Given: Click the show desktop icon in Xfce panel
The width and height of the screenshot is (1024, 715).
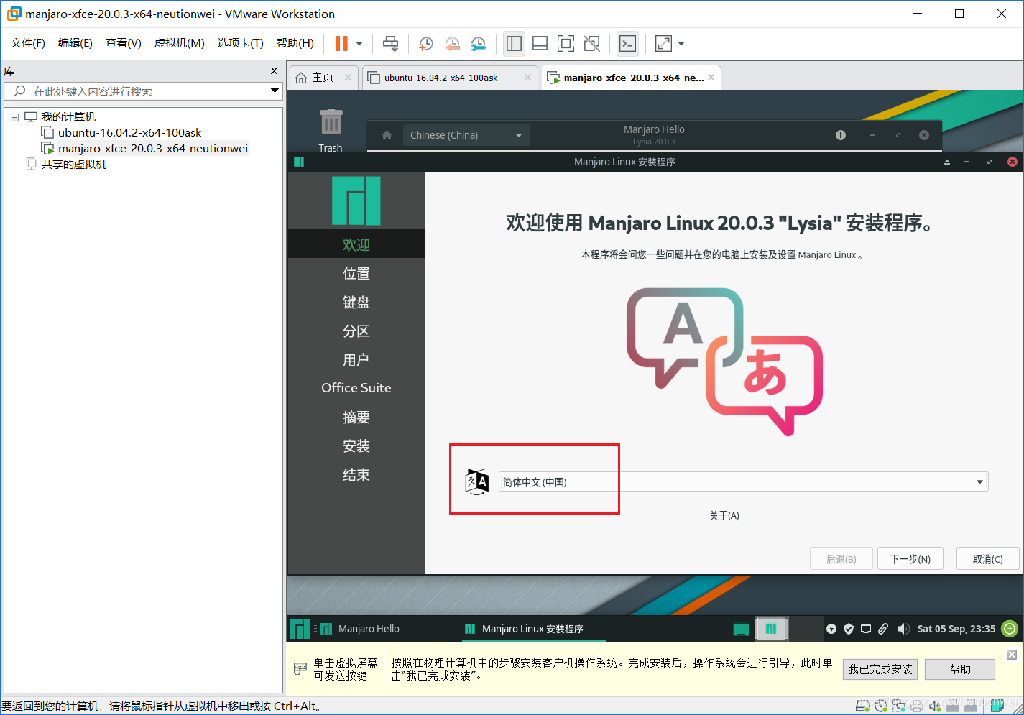Looking at the screenshot, I should click(x=741, y=629).
